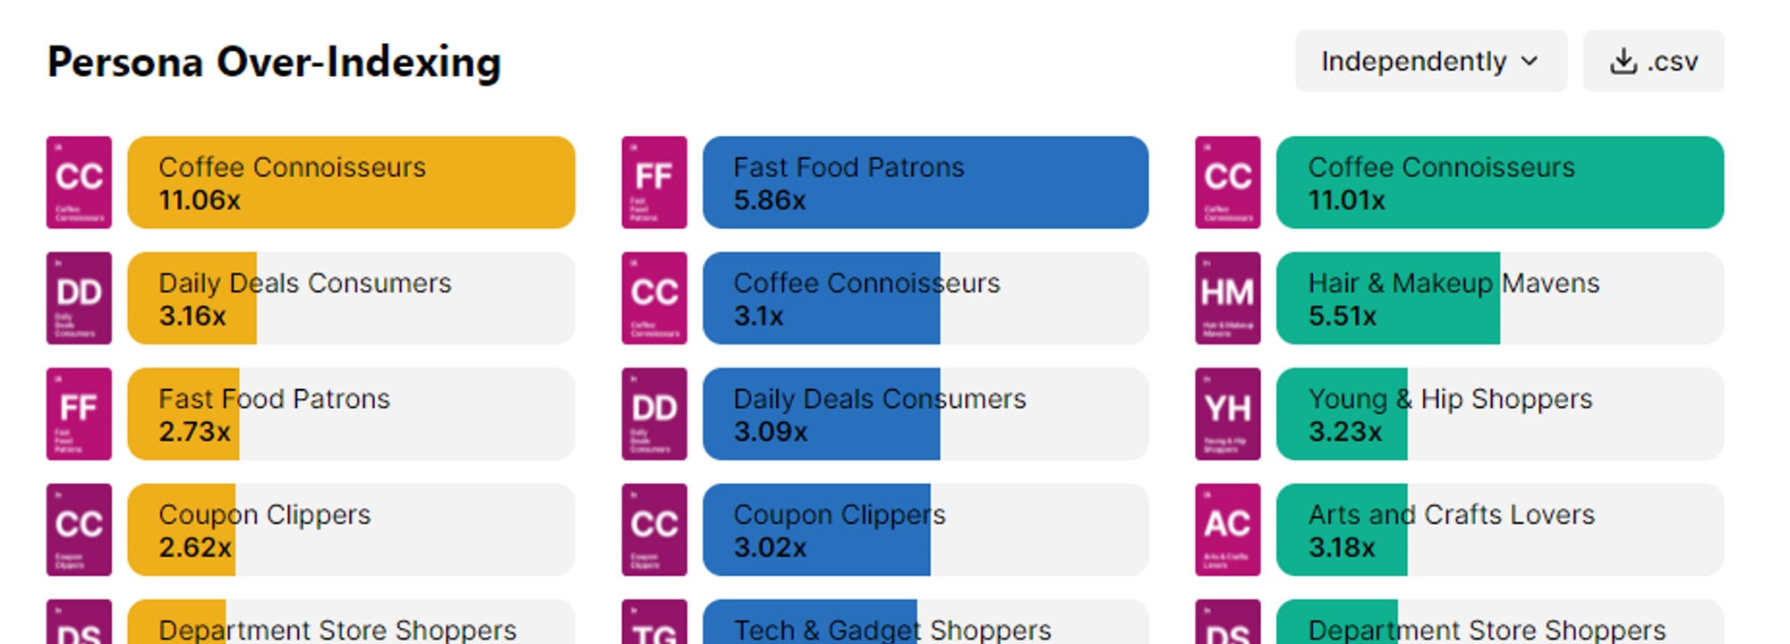
Task: Select the yellow Coffee Connoisseurs 11.06x bar
Action: 351,182
